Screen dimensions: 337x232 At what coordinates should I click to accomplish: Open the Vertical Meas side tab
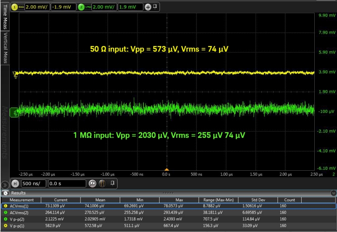(x=5, y=47)
